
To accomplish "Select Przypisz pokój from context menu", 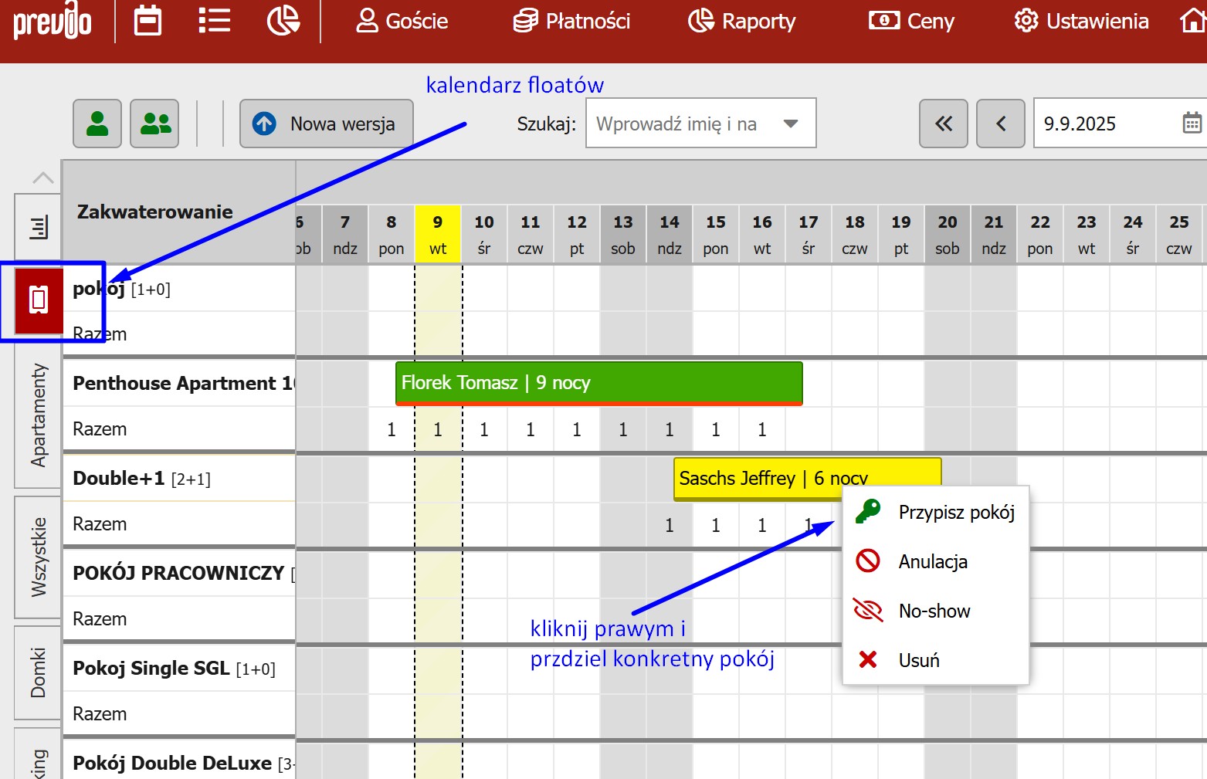I will click(x=936, y=513).
